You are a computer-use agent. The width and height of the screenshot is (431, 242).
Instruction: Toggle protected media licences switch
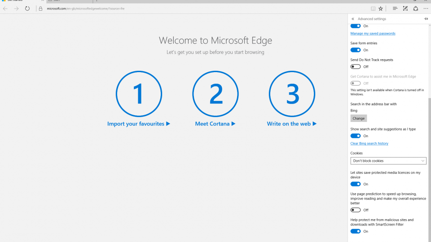356,184
